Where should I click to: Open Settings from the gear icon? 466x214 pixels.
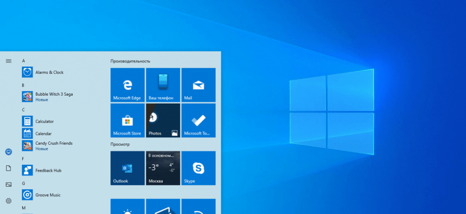tap(9, 201)
